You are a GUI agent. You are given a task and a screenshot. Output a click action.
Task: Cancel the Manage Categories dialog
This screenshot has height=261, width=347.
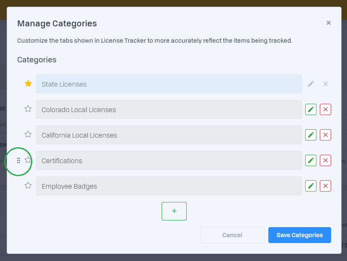click(232, 235)
